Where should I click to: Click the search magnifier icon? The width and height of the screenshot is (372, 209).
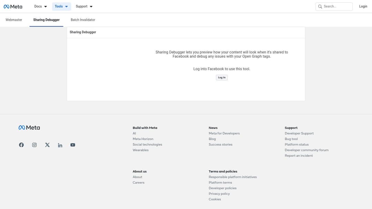click(x=320, y=7)
